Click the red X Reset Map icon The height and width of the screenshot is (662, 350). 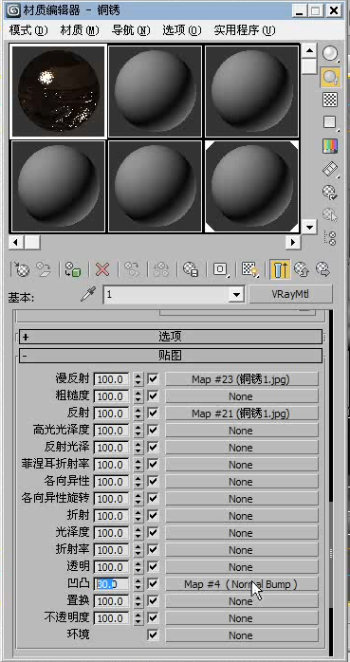102,269
